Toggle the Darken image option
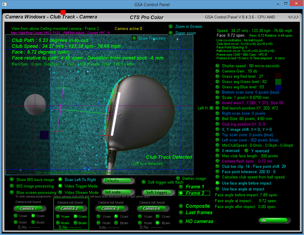 coord(178,178)
